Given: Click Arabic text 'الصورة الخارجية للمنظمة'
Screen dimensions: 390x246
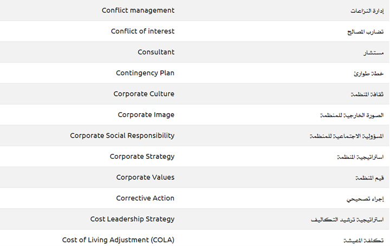Looking at the screenshot, I should (x=352, y=115).
